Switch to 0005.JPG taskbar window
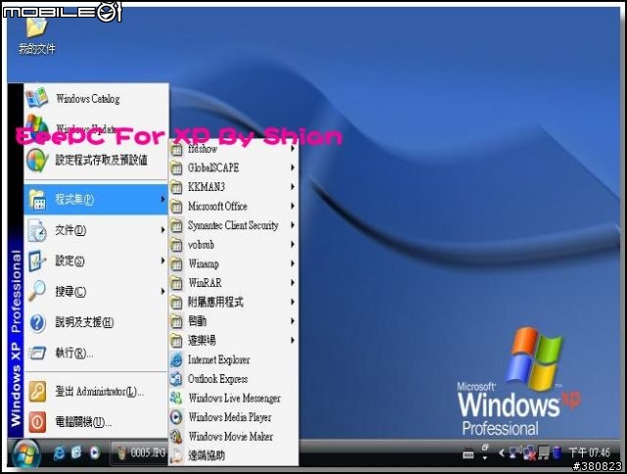 point(139,452)
